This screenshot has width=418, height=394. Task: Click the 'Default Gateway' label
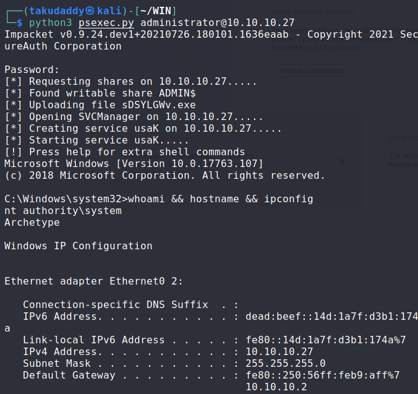click(69, 375)
